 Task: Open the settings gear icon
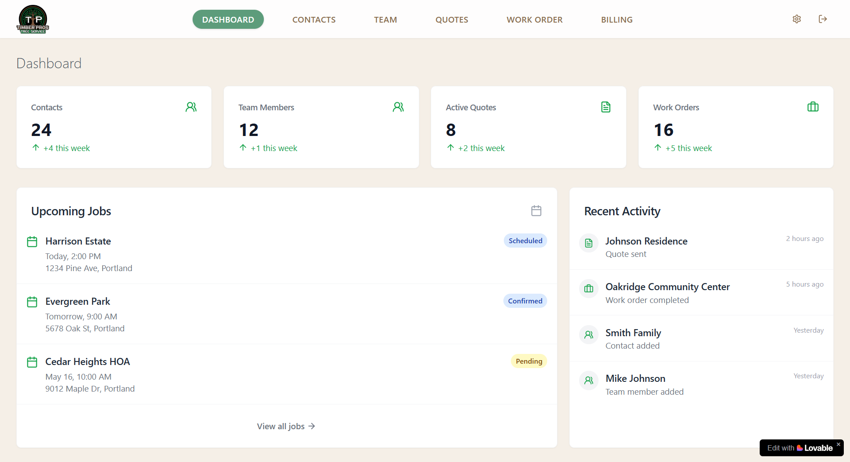click(796, 19)
